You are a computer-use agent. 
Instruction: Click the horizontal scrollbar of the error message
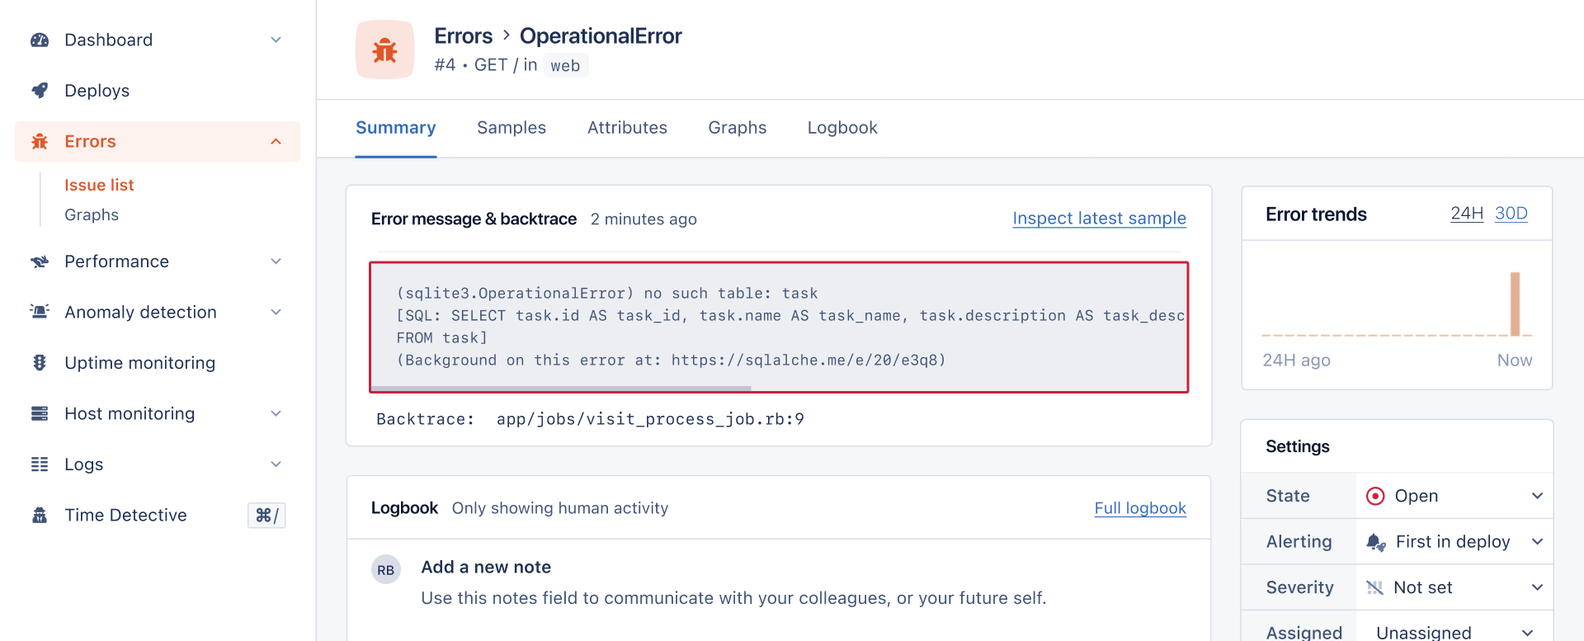click(561, 388)
